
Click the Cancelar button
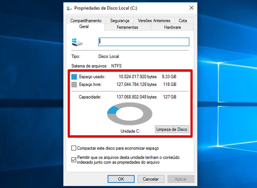[x=151, y=179]
